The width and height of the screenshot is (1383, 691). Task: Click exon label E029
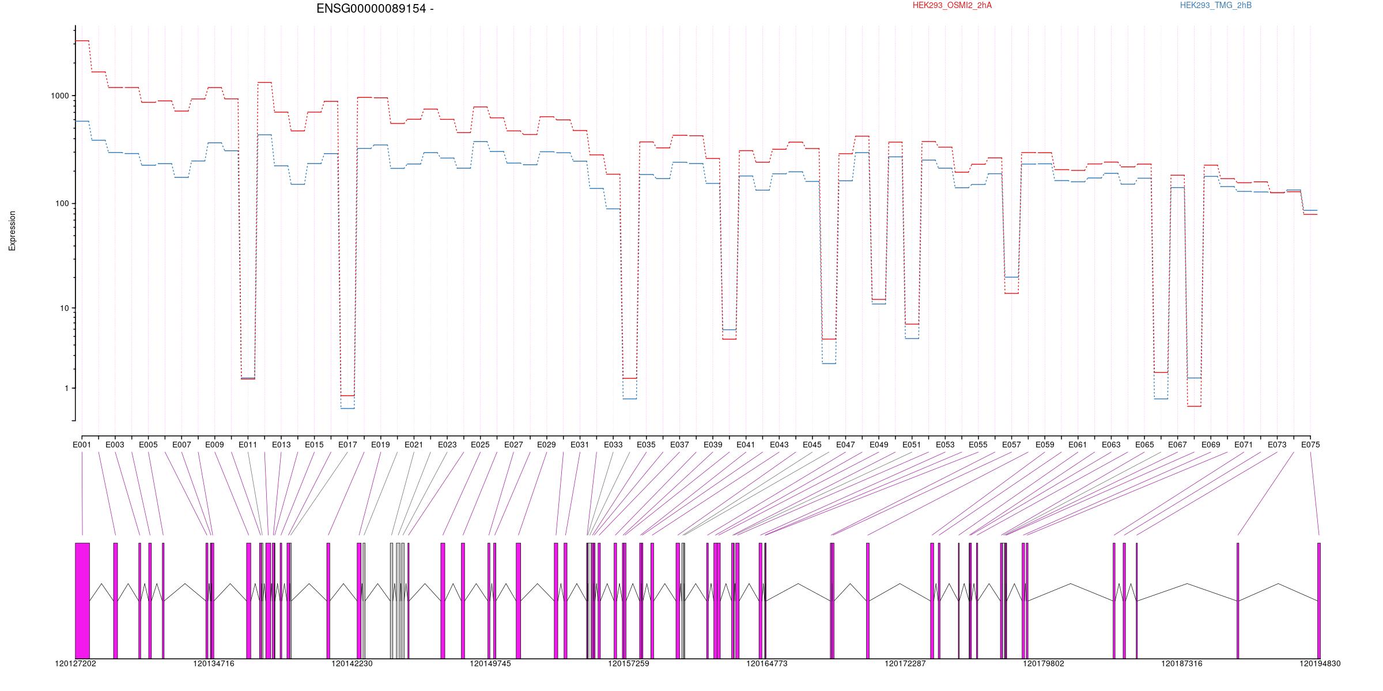click(x=546, y=445)
